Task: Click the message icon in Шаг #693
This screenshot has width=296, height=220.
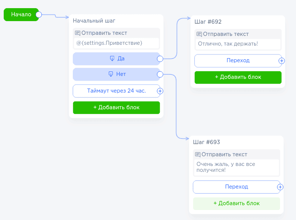Action: tap(198, 154)
